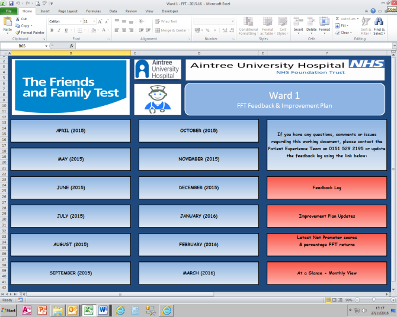Click the Copy icon
397x317 pixels.
[17, 25]
